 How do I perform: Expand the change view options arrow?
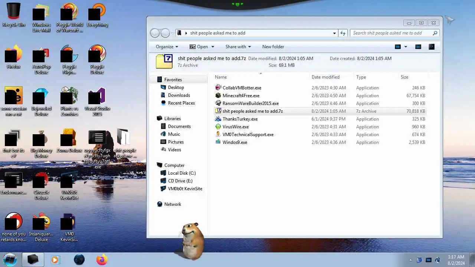406,47
